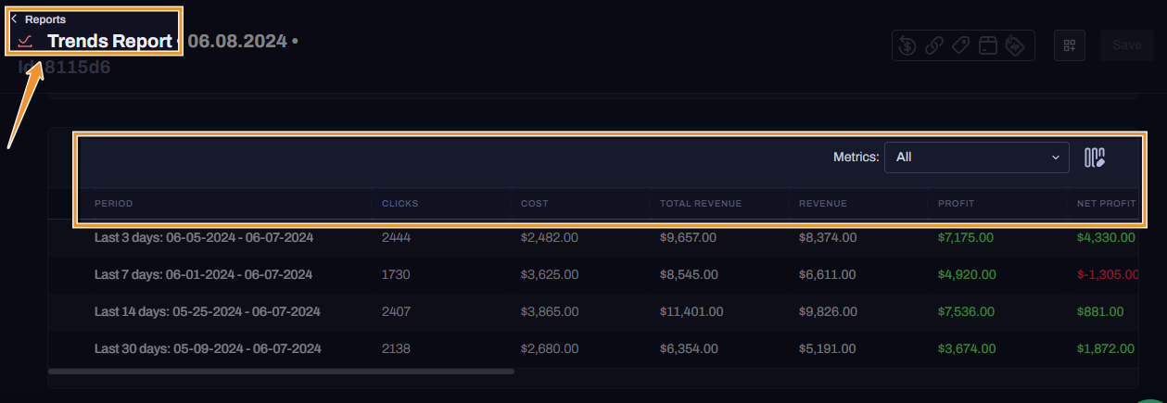Click the single tag icon
Viewport: 1167px width, 403px height.
(961, 45)
